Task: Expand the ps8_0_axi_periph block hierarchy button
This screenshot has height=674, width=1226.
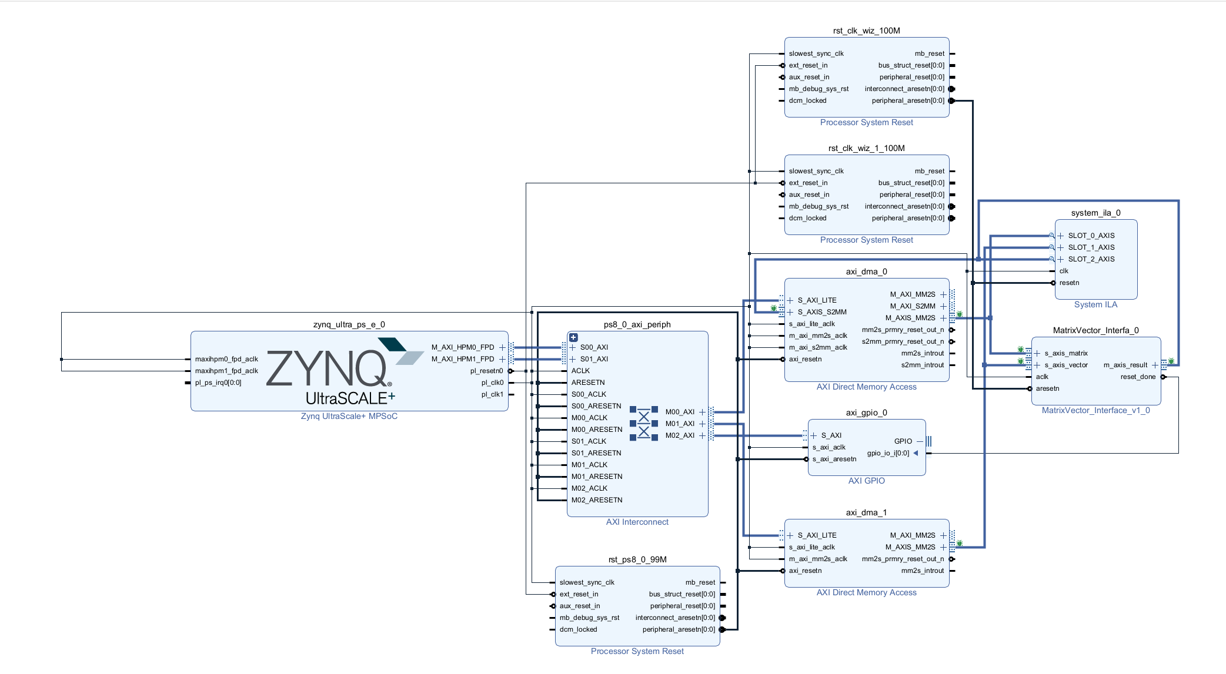Action: coord(573,337)
